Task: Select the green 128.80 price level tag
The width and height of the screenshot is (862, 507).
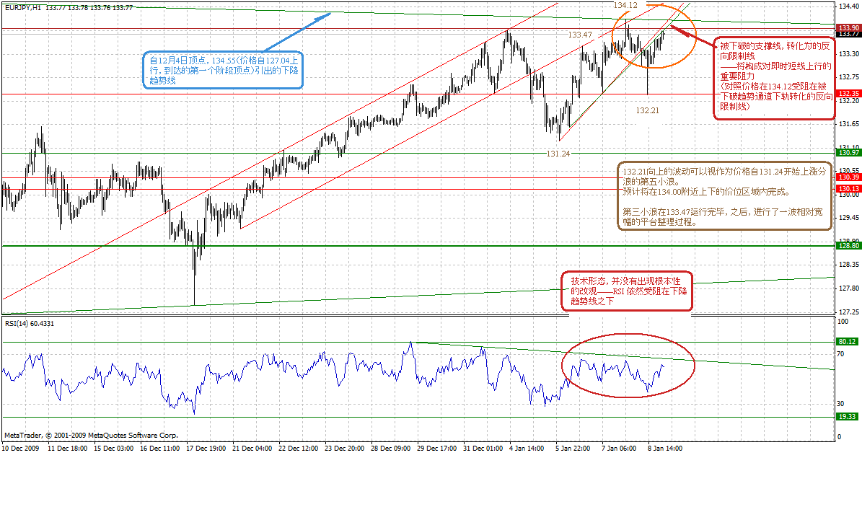Action: tap(848, 246)
